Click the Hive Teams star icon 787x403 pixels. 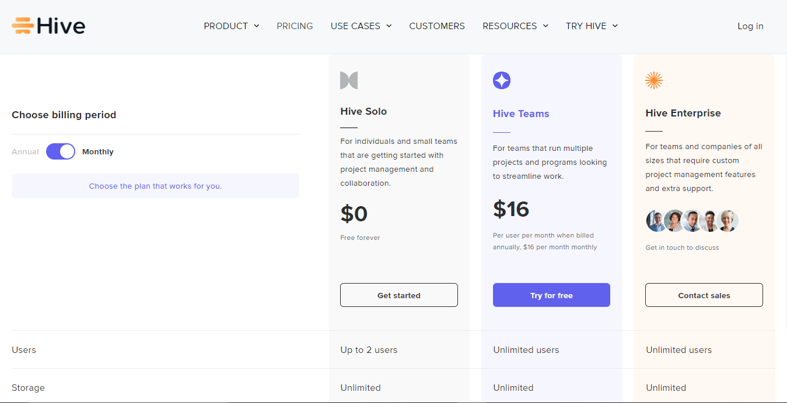[x=502, y=80]
